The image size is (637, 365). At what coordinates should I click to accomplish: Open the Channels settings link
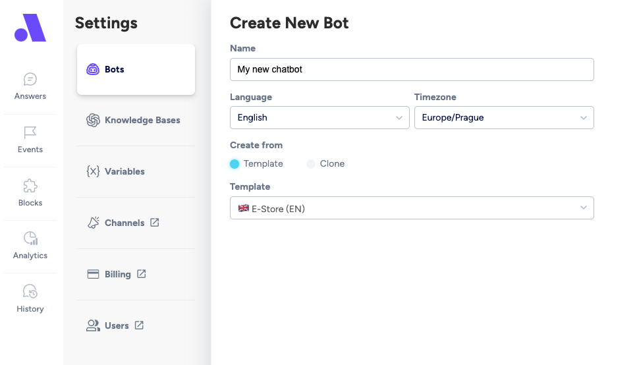tap(136, 223)
